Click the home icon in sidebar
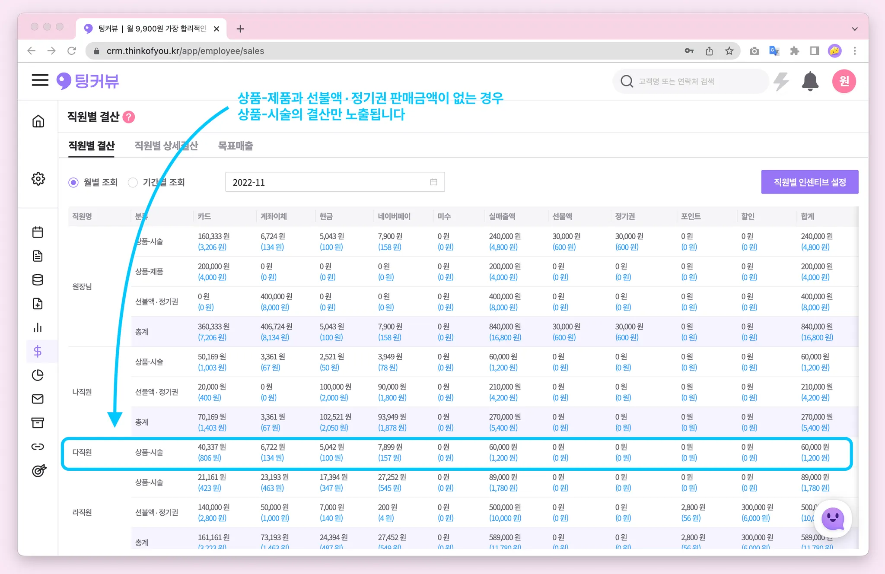 coord(38,121)
